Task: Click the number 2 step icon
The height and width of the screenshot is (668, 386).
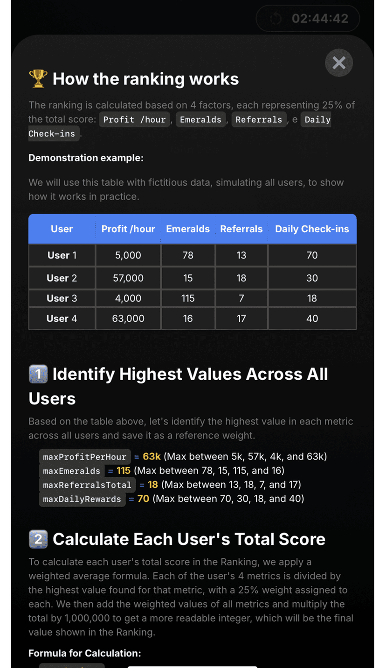Action: [x=38, y=539]
